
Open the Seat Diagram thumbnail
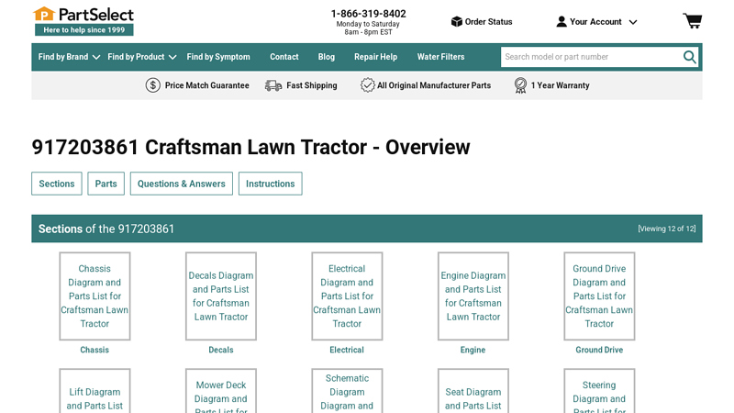click(x=473, y=391)
